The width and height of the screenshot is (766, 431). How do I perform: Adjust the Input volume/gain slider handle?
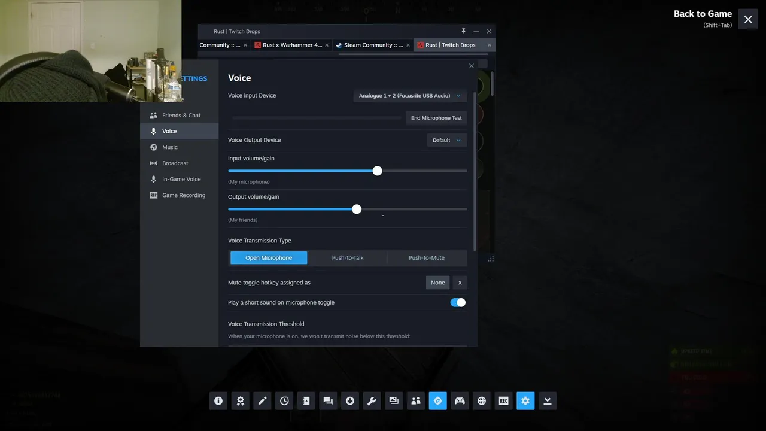(377, 171)
